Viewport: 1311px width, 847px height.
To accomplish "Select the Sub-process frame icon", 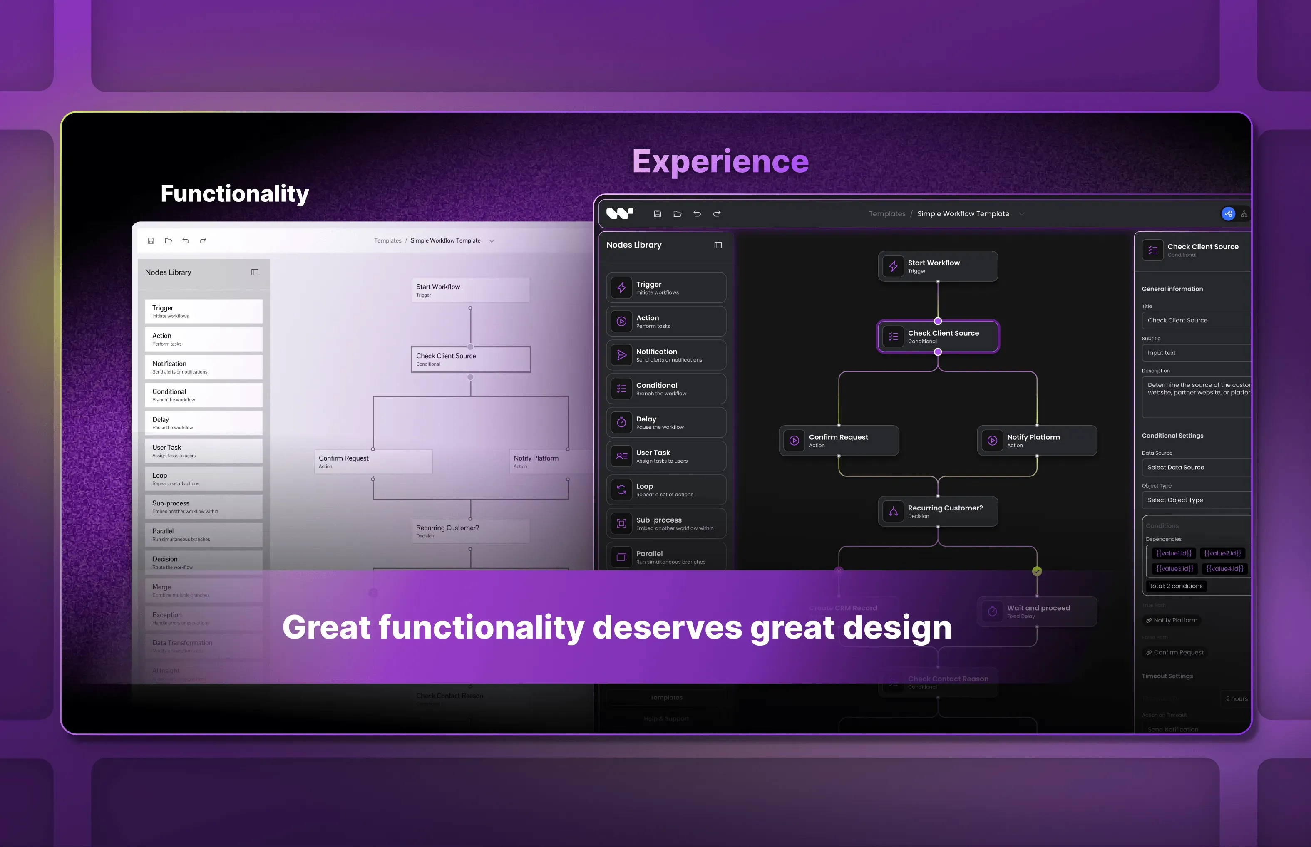I will click(x=622, y=524).
